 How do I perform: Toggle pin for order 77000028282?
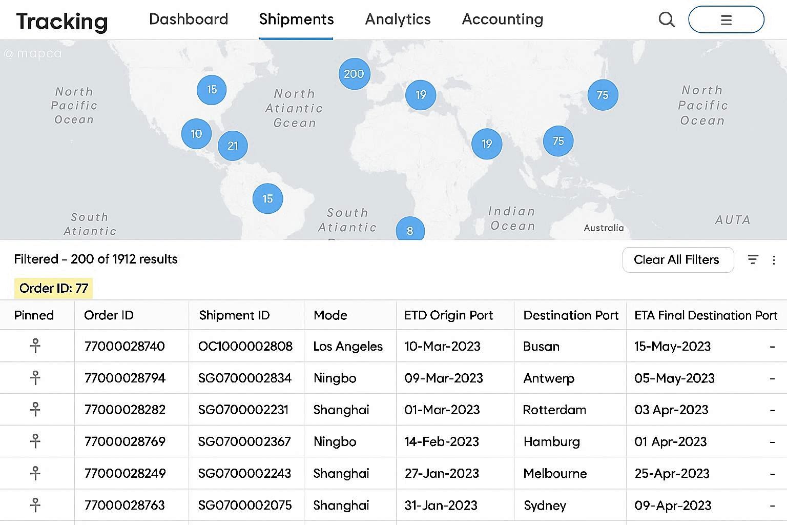pos(35,410)
